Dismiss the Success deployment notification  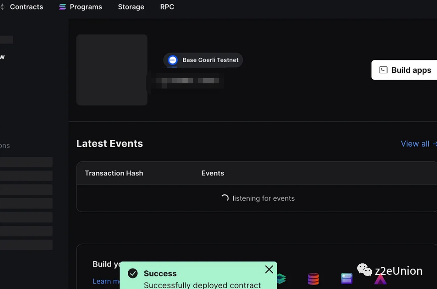coord(269,269)
